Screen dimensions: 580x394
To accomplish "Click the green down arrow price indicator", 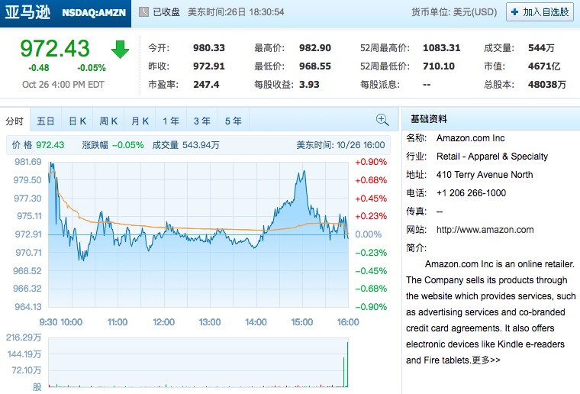I will (121, 50).
